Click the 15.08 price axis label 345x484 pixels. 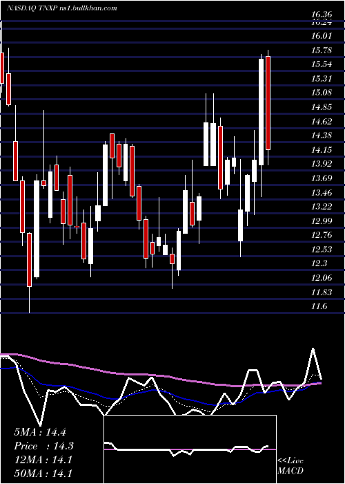322,93
